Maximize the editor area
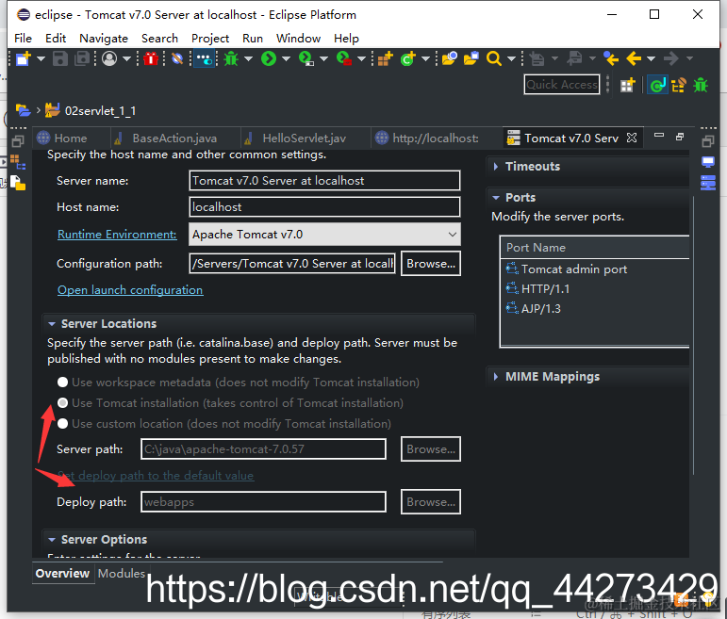Image resolution: width=727 pixels, height=619 pixels. pos(680,137)
